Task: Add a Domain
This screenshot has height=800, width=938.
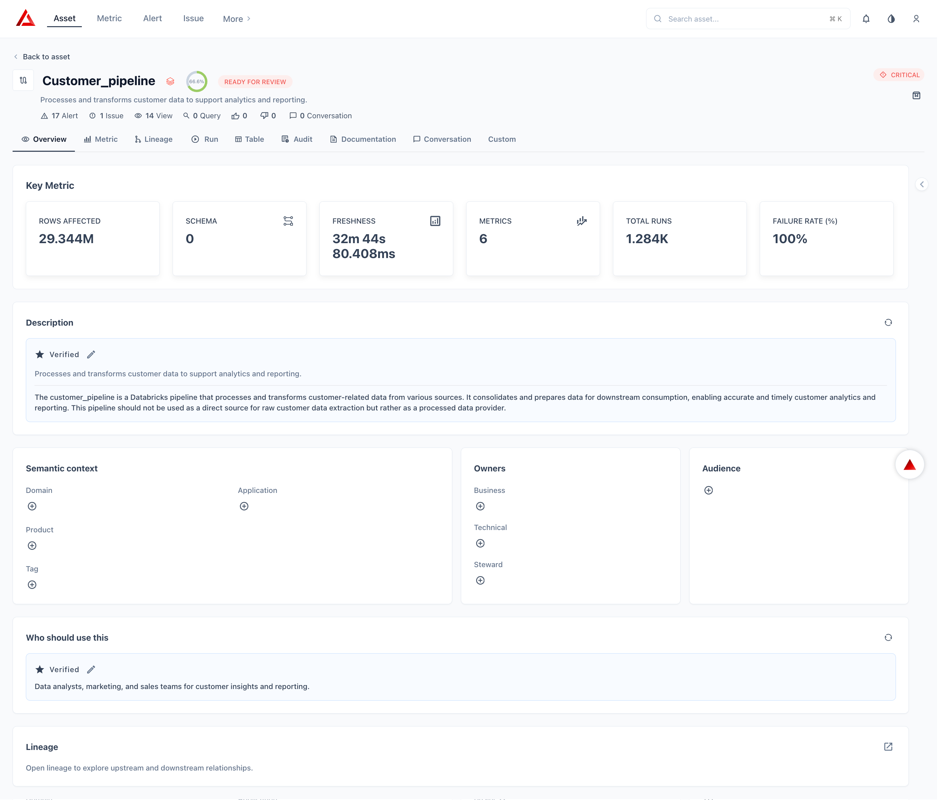Action: point(32,506)
